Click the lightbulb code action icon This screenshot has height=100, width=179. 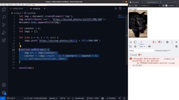point(20,46)
